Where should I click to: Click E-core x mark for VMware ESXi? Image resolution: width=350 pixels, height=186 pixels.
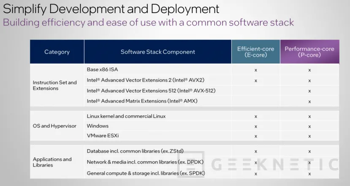pyautogui.click(x=256, y=136)
